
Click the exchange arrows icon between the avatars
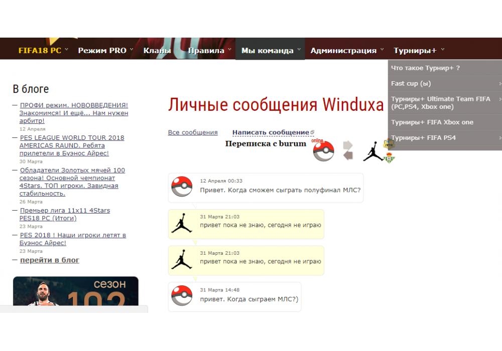point(348,150)
